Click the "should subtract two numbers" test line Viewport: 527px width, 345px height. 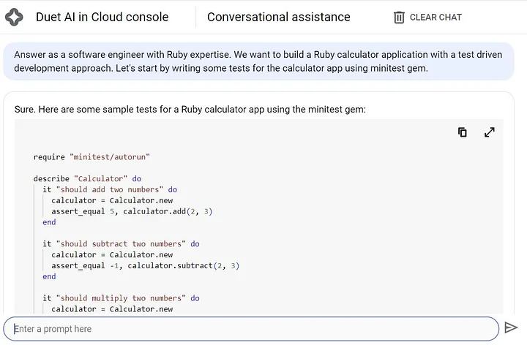coord(121,244)
